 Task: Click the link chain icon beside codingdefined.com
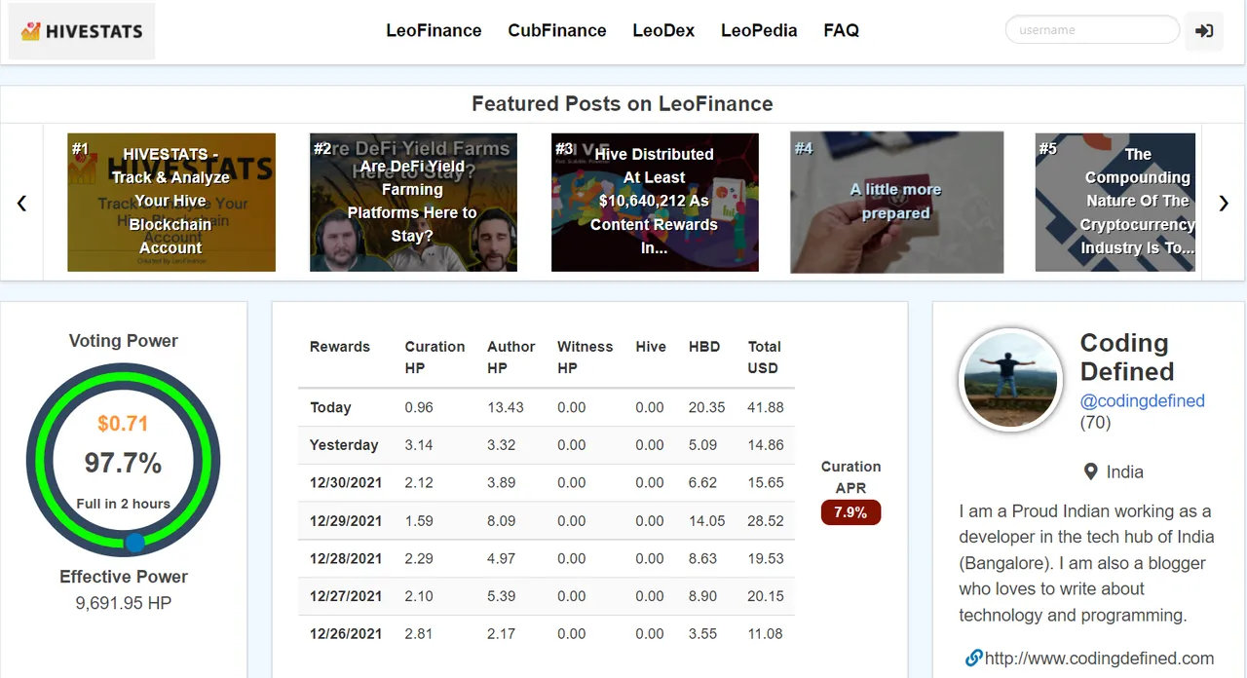click(973, 658)
